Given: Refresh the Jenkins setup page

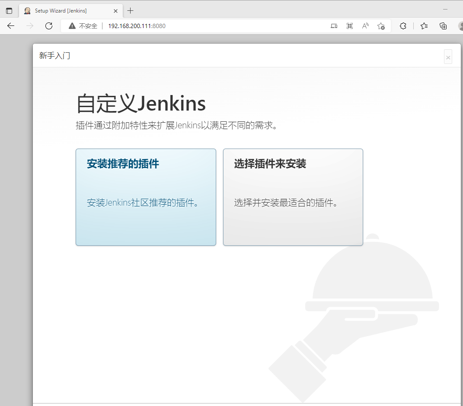Looking at the screenshot, I should click(x=49, y=26).
